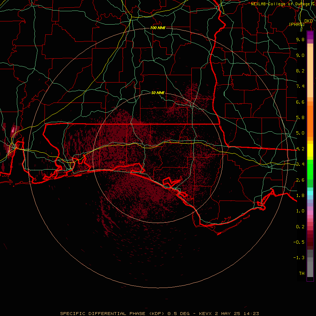Click the "KEVX" radar site identifier
This screenshot has height=316, width=316.
point(205,314)
